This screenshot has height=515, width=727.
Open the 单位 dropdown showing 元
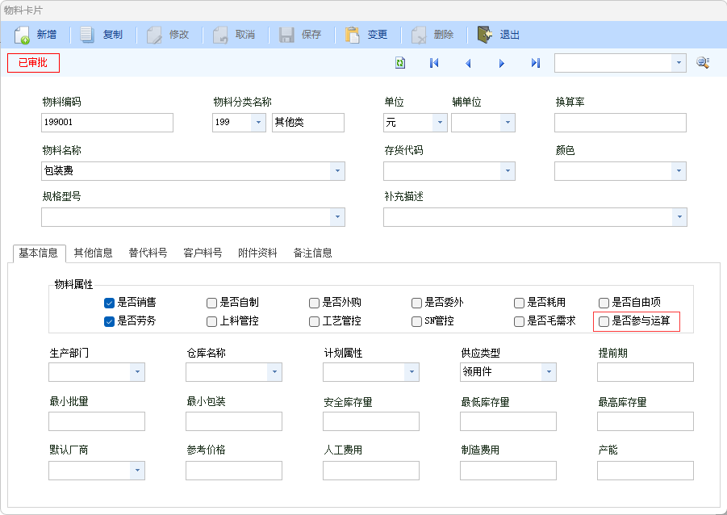tap(439, 123)
